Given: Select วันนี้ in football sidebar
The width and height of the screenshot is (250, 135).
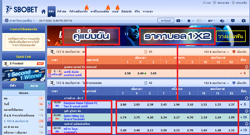Looking at the screenshot, I should tap(24, 104).
